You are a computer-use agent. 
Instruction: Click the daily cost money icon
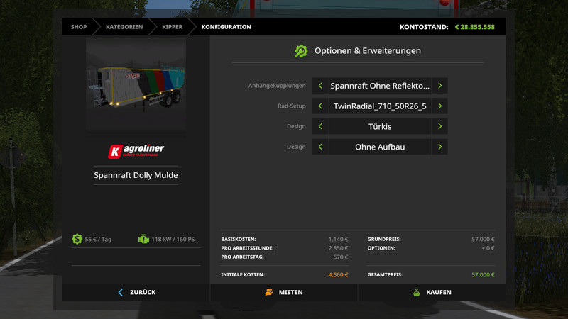point(77,240)
